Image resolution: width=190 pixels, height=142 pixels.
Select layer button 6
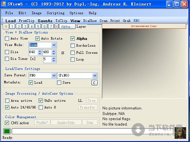[44, 26]
